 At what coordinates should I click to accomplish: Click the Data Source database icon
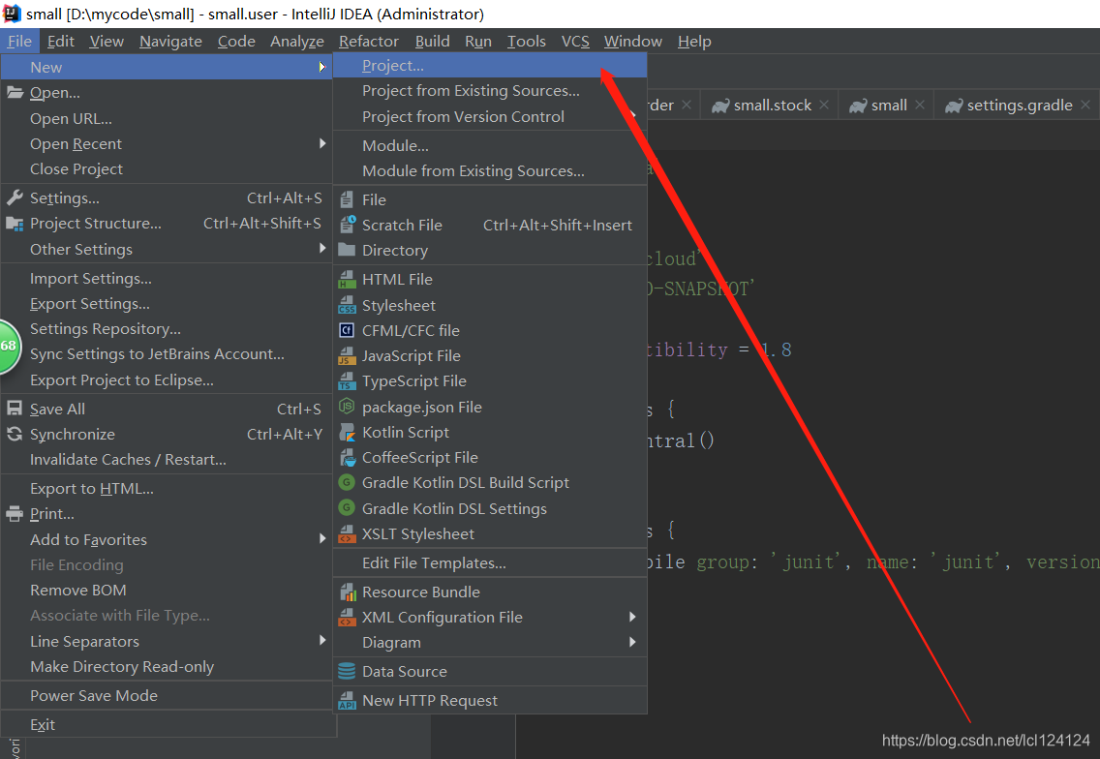point(347,671)
